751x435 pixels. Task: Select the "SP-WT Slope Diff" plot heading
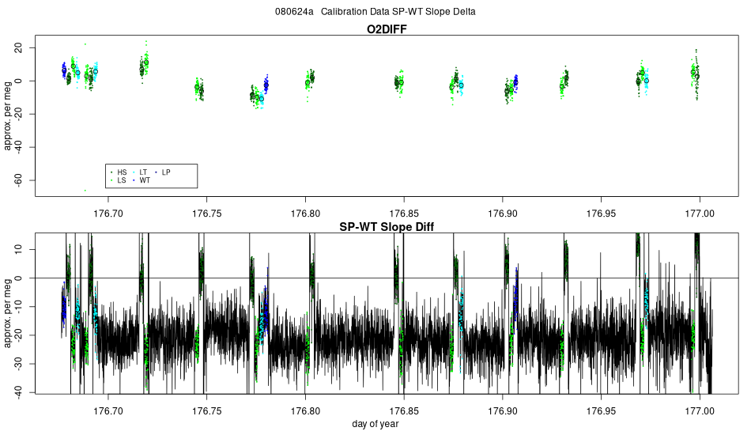click(387, 227)
